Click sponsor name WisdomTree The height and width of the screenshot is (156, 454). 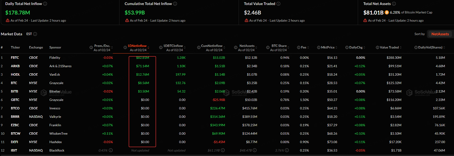58,134
